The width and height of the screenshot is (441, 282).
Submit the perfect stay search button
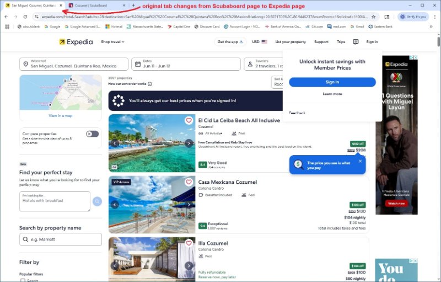97,201
